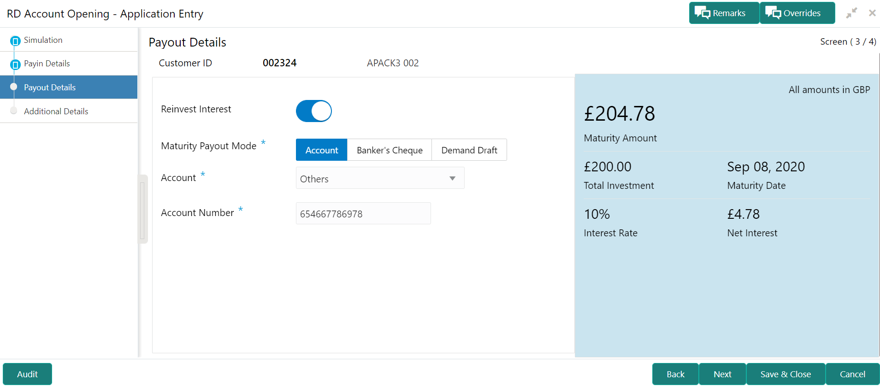The image size is (880, 386).
Task: Toggle the Reinvest Interest switch
Action: (x=314, y=111)
